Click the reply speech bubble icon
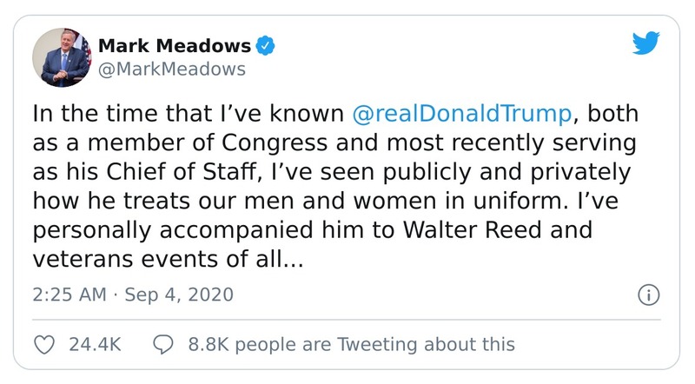The width and height of the screenshot is (695, 384). (163, 344)
